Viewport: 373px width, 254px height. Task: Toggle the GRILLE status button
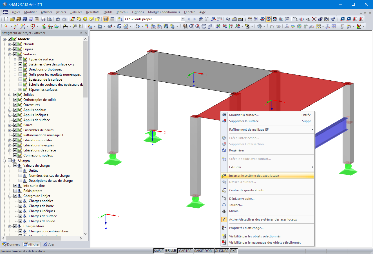(x=171, y=251)
